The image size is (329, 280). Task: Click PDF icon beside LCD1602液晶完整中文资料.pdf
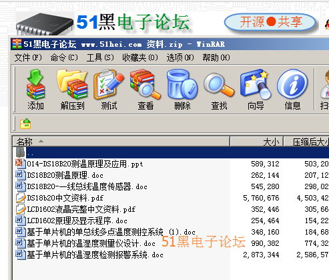coord(20,209)
